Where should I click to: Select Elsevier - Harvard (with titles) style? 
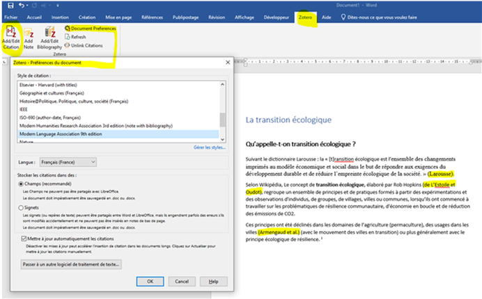click(118, 85)
